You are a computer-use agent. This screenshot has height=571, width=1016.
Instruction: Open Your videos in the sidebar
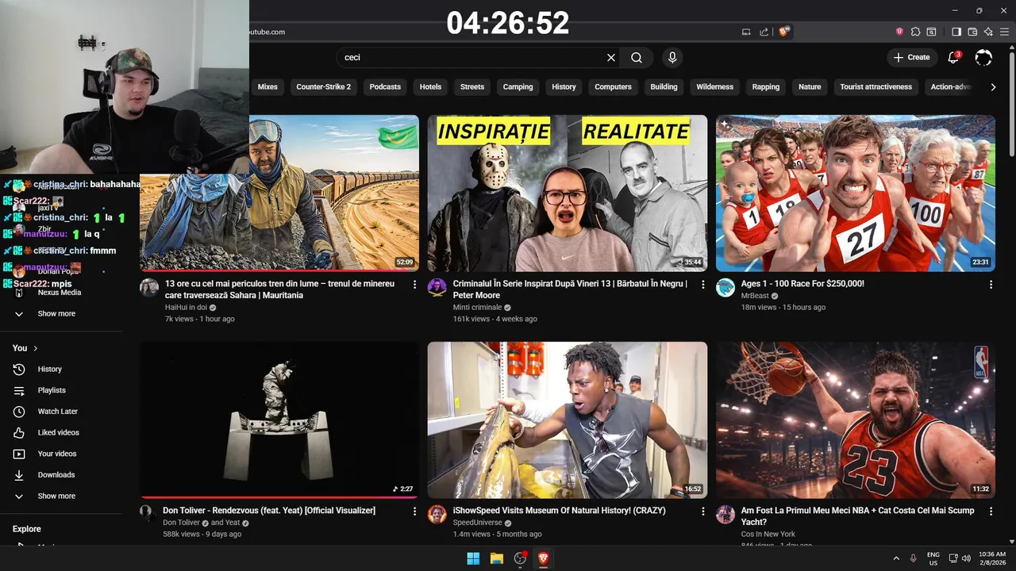56,454
